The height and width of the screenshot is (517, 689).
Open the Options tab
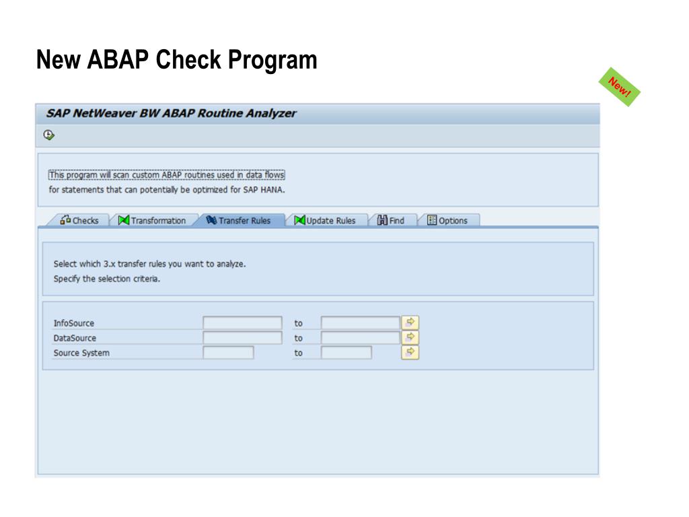point(447,220)
